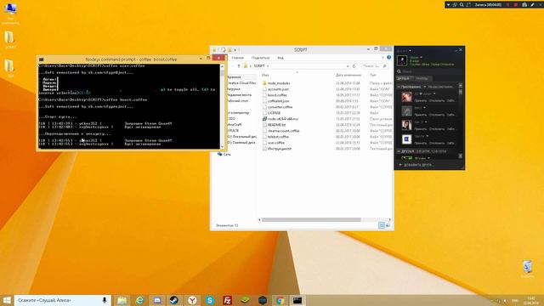Viewport: 544px width, 306px height.
Task: Expand the Explorer ribbon chevron
Action: point(382,58)
